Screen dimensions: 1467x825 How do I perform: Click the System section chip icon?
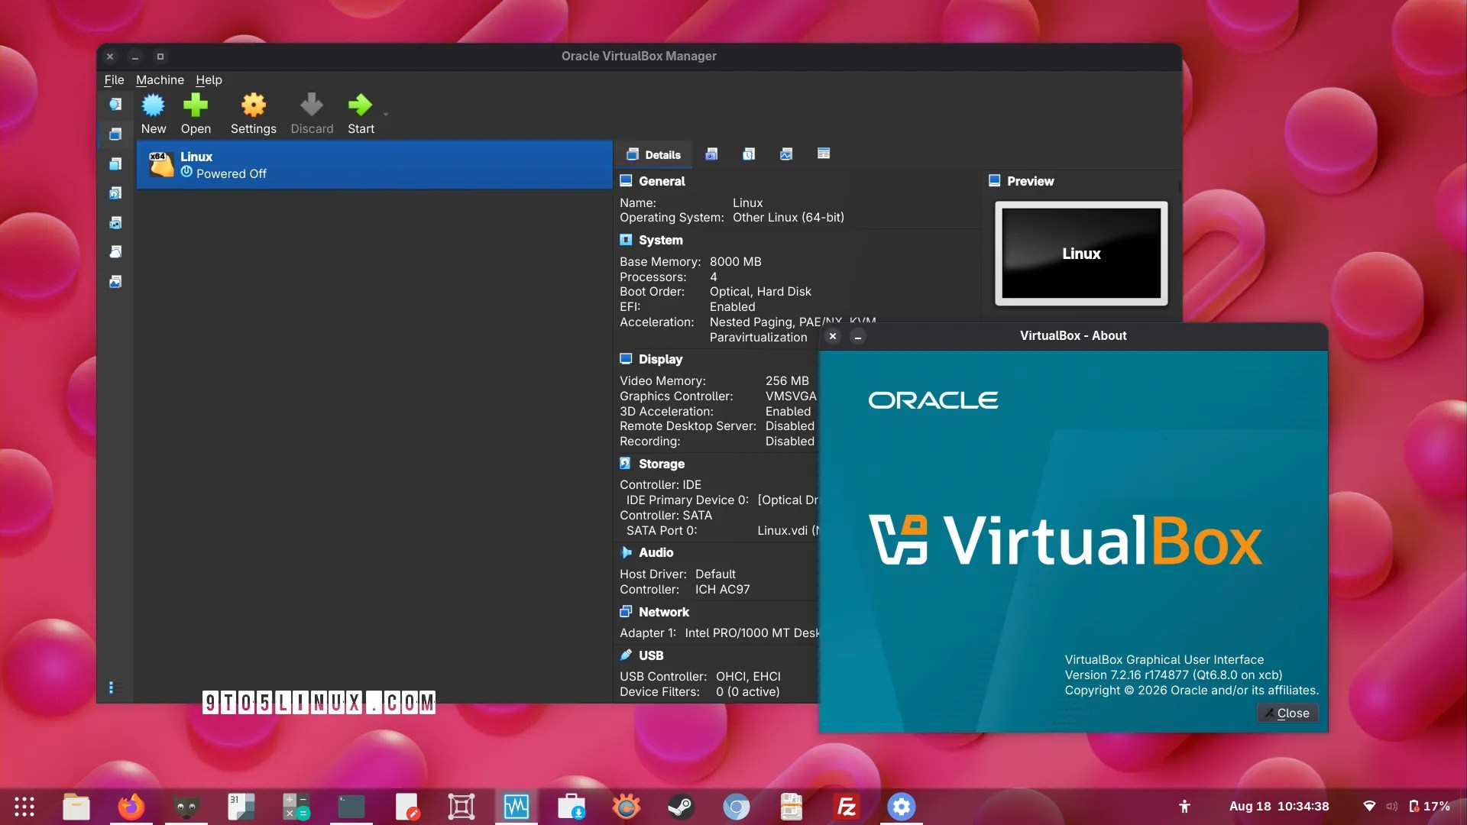coord(626,239)
